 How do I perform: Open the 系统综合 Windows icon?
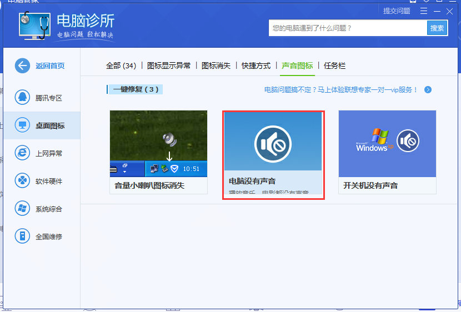(22, 208)
